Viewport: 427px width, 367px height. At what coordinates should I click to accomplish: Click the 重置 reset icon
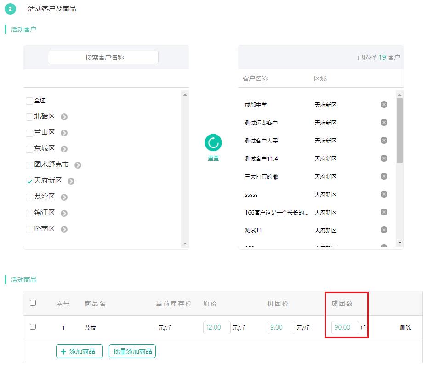point(212,143)
